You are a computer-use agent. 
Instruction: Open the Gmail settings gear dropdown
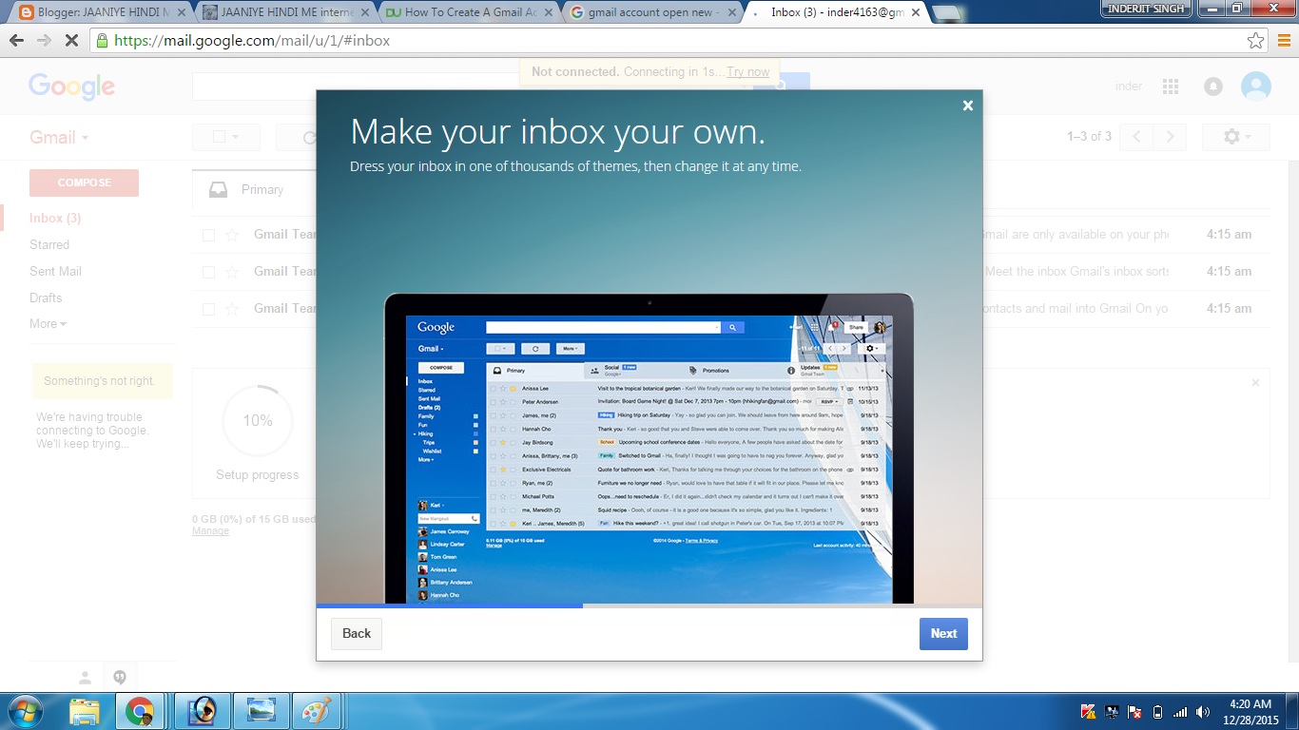coord(1235,137)
